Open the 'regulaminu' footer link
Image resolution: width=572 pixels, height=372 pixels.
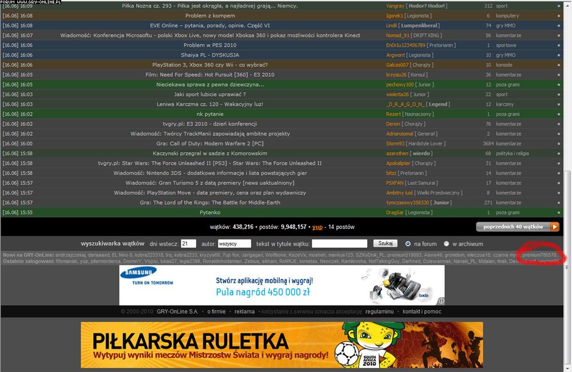coord(379,311)
